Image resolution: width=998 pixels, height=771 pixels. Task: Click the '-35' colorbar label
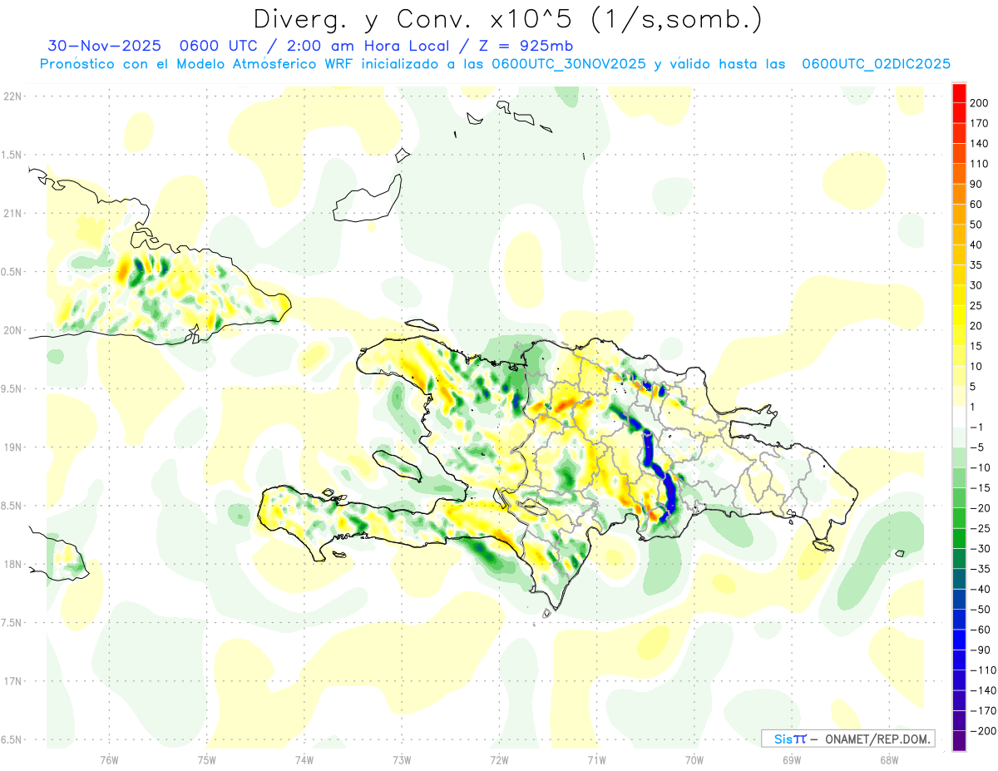click(x=981, y=569)
